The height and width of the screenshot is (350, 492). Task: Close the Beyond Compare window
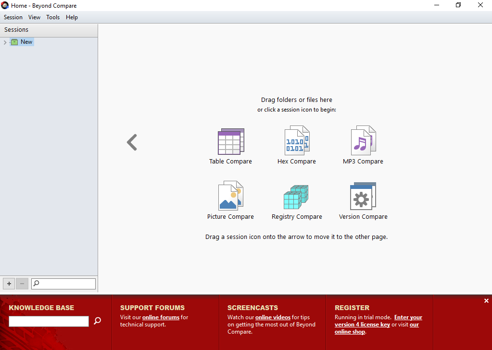[480, 5]
